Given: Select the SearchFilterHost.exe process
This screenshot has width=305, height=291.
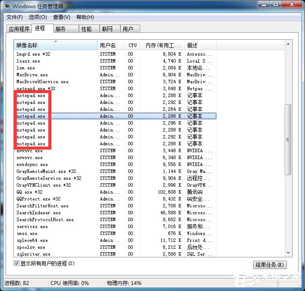Looking at the screenshot, I should pyautogui.click(x=115, y=206).
